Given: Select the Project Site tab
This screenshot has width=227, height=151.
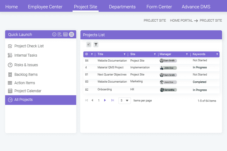Looking at the screenshot, I should point(86,7).
